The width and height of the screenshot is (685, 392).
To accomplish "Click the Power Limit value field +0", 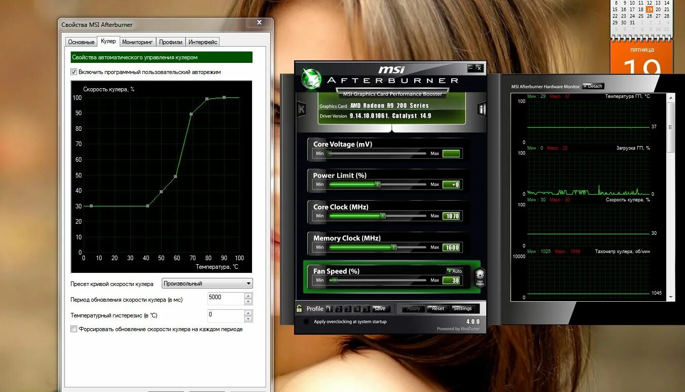I will [x=451, y=185].
